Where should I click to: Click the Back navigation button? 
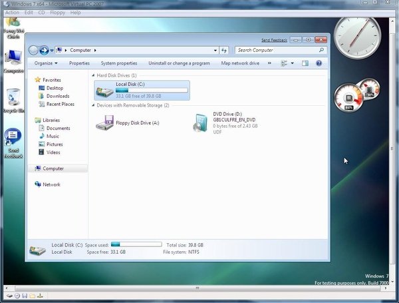click(33, 50)
